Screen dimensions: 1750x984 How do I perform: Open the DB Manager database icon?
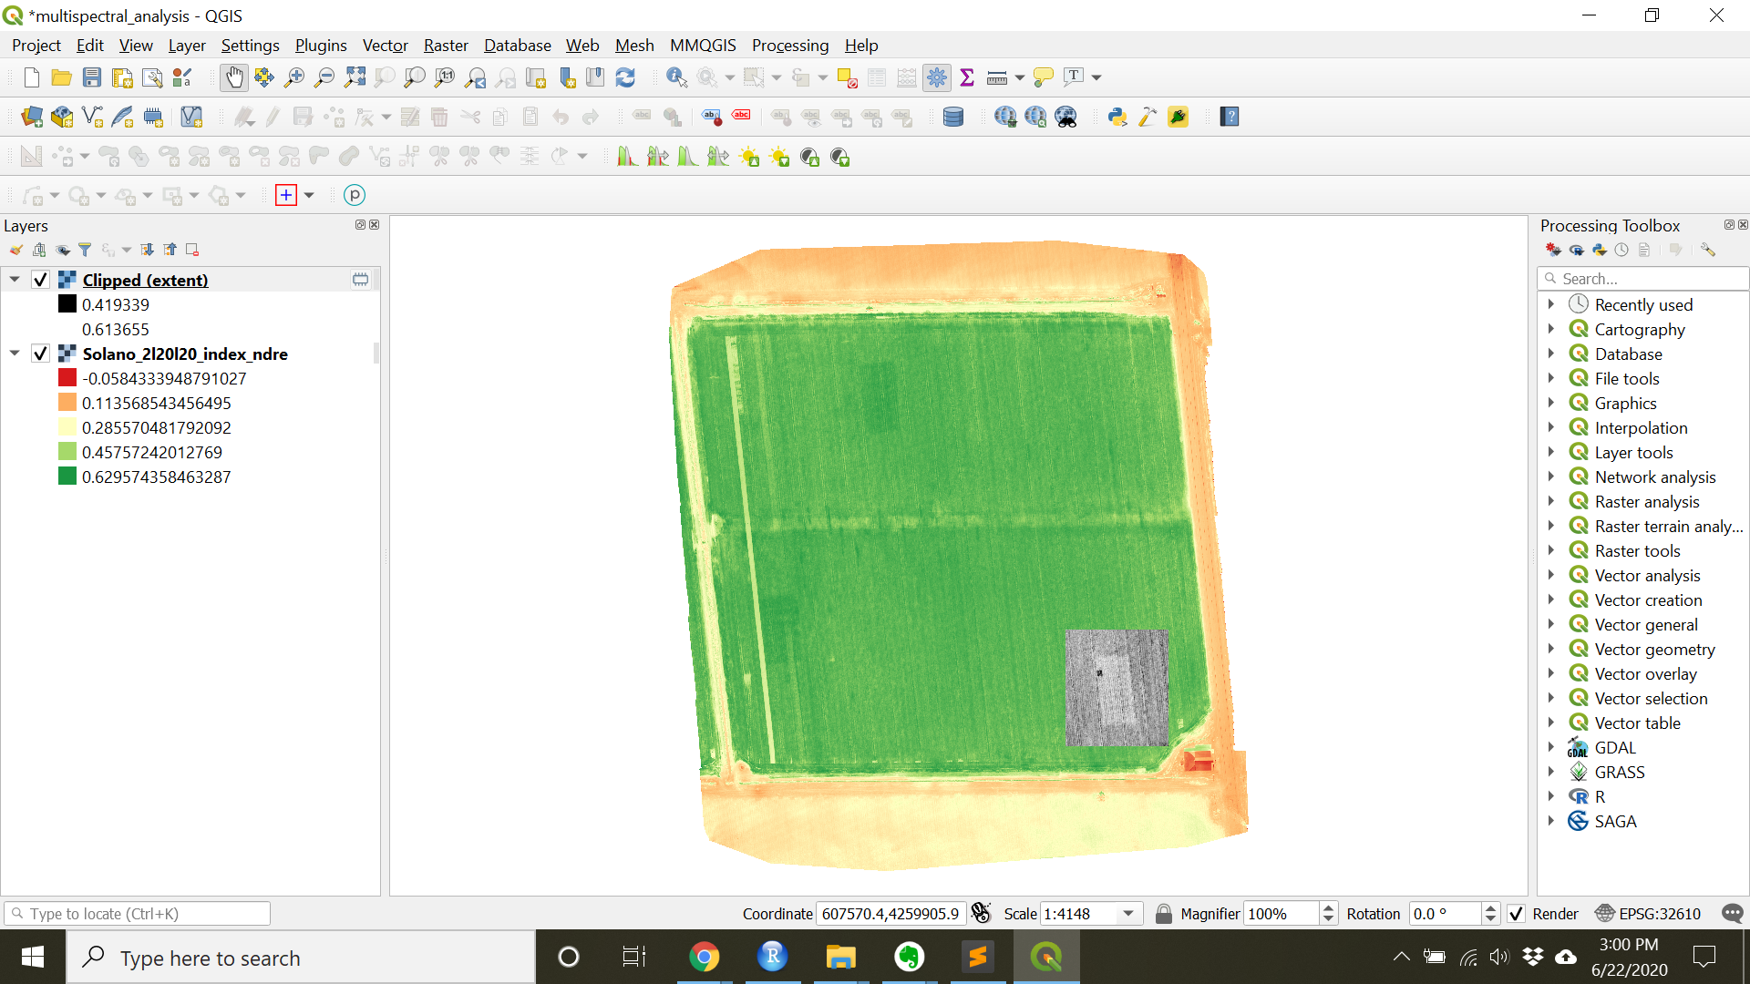coord(953,117)
